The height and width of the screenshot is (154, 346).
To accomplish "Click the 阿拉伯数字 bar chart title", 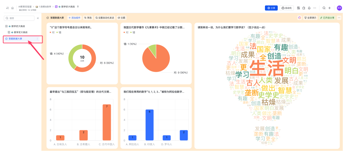I will [154, 92].
